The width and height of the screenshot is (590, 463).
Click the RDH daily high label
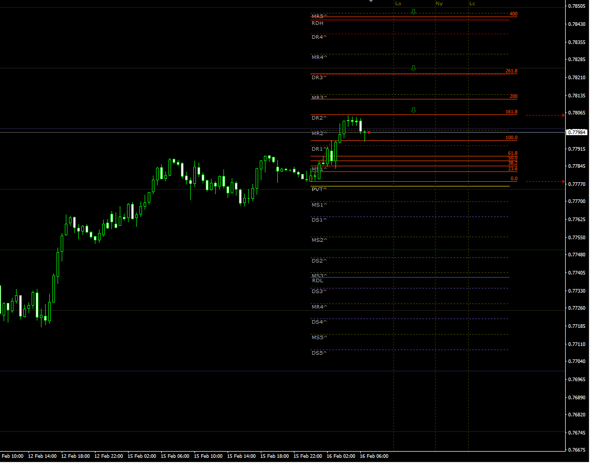coord(317,23)
